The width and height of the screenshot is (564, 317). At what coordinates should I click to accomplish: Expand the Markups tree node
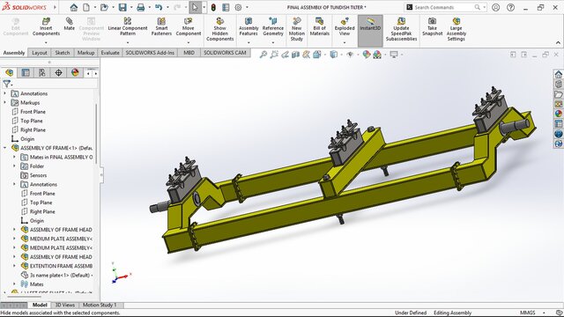(x=5, y=102)
